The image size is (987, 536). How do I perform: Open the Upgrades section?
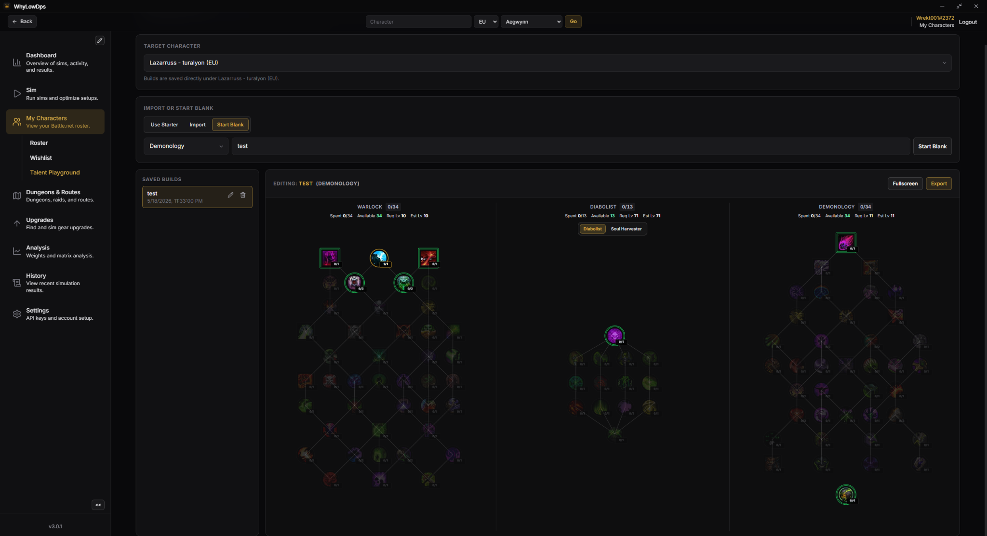tap(55, 223)
